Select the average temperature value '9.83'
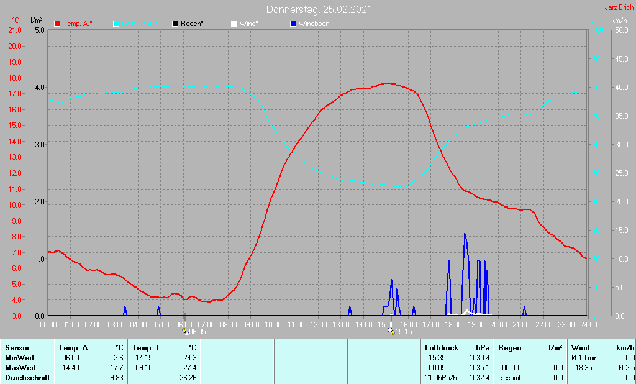636x384 pixels. coord(117,378)
